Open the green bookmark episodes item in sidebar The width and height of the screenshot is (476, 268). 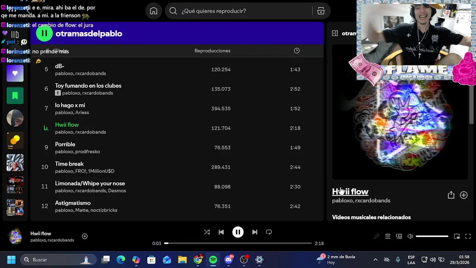(x=15, y=96)
